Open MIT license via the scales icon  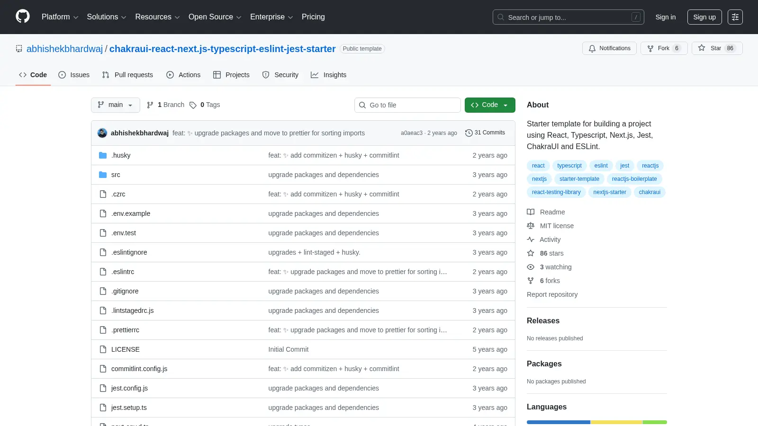pos(531,226)
